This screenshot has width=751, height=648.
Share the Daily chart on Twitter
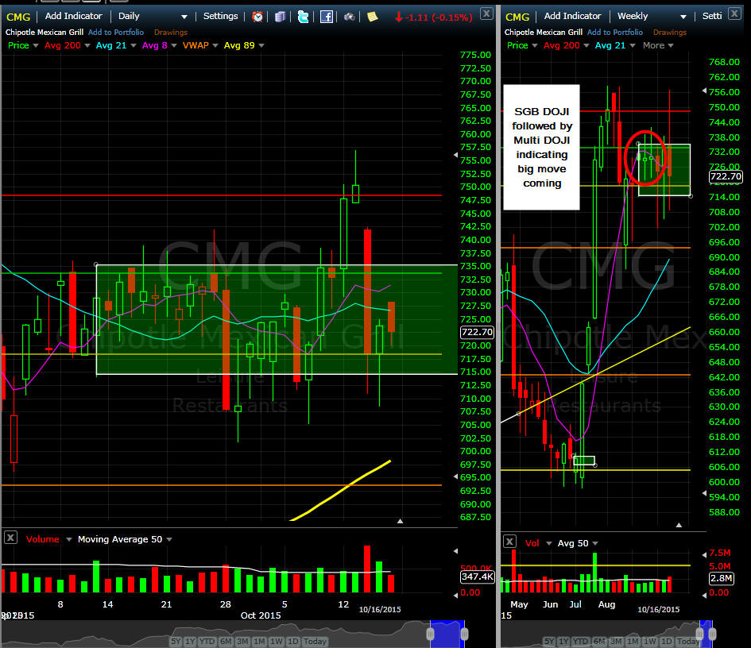[303, 17]
